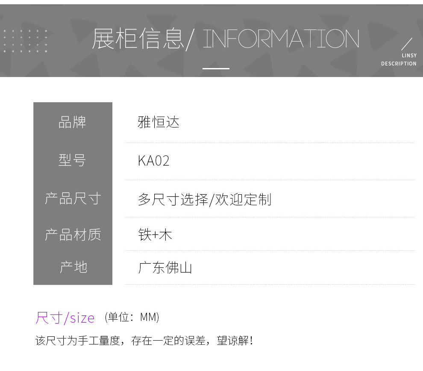This screenshot has width=423, height=371.
Task: Select the 产地 row label
Action: click(x=73, y=267)
